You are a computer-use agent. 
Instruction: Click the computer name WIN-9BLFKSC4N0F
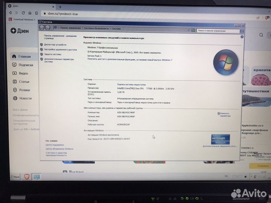coord(126,112)
